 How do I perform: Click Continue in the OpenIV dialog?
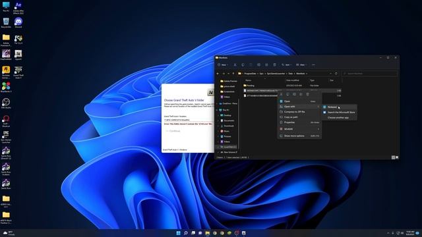pos(173,131)
